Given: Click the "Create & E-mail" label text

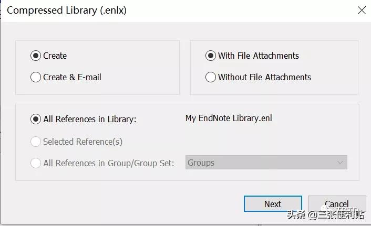Looking at the screenshot, I should pyautogui.click(x=72, y=77).
